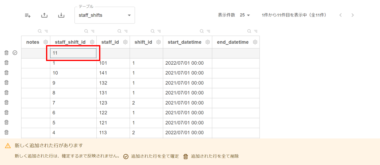Screen dimensions: 380x165
Task: Delete the row with staff_id 141
Action: coord(6,73)
